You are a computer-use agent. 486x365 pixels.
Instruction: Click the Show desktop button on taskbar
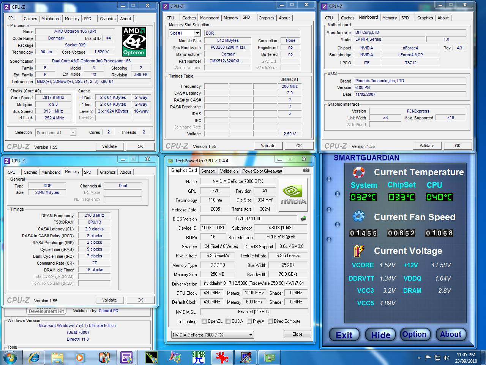pos(483,358)
